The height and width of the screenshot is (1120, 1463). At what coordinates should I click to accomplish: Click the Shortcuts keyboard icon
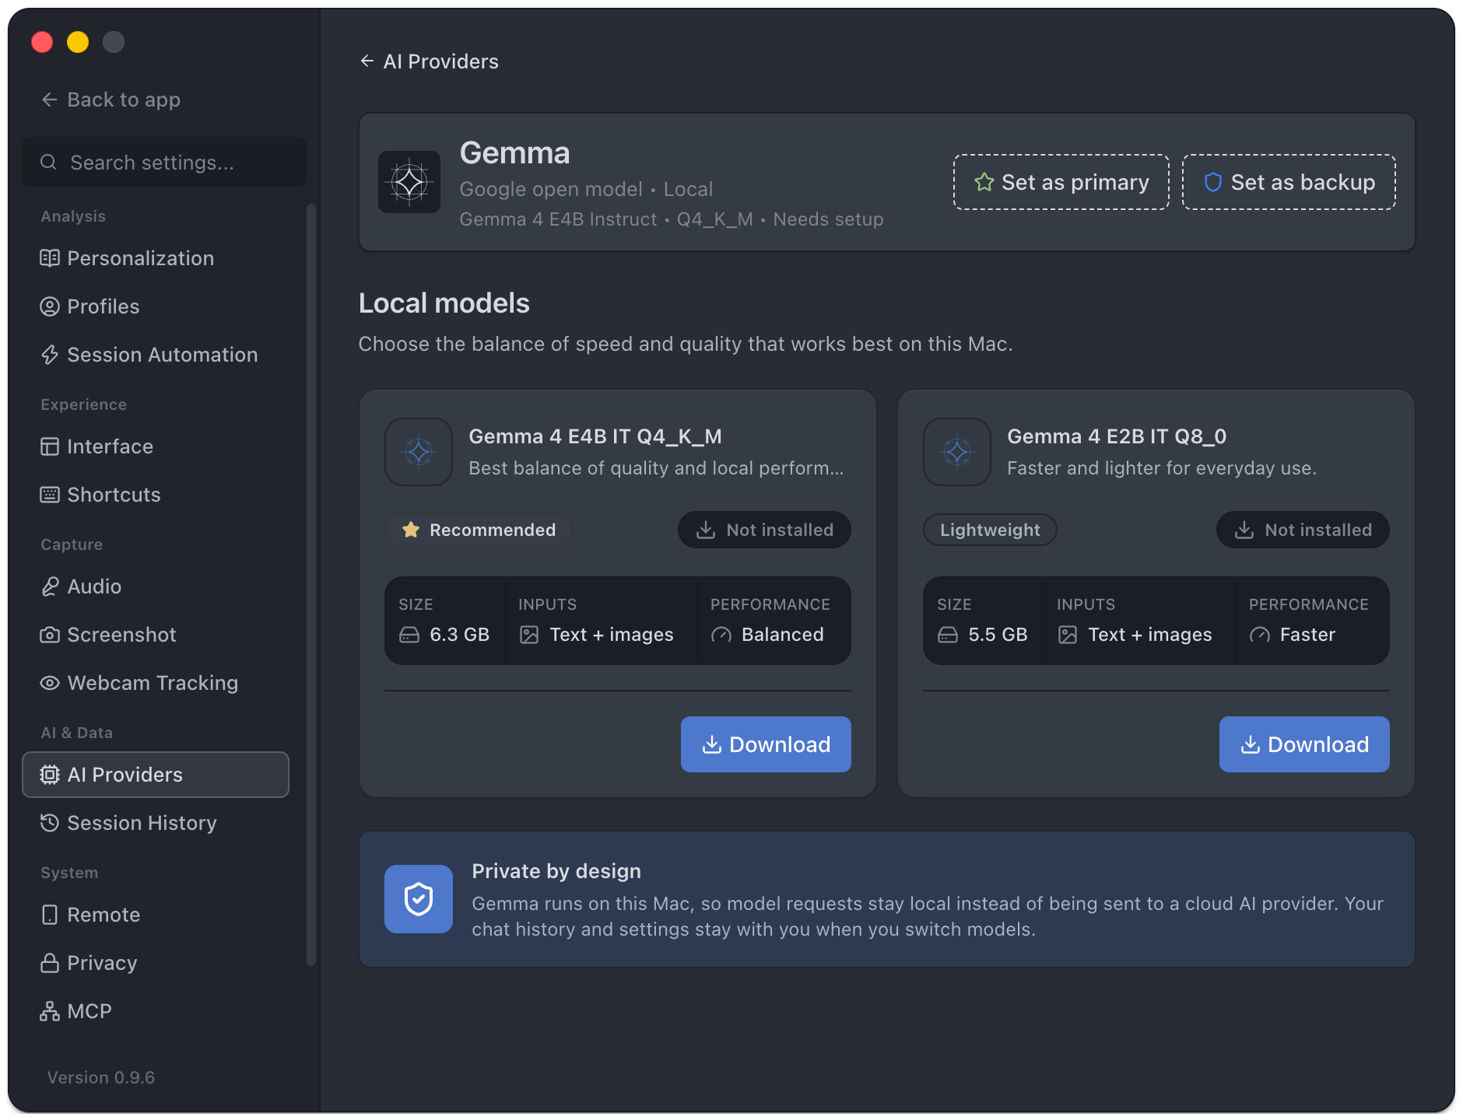tap(50, 495)
